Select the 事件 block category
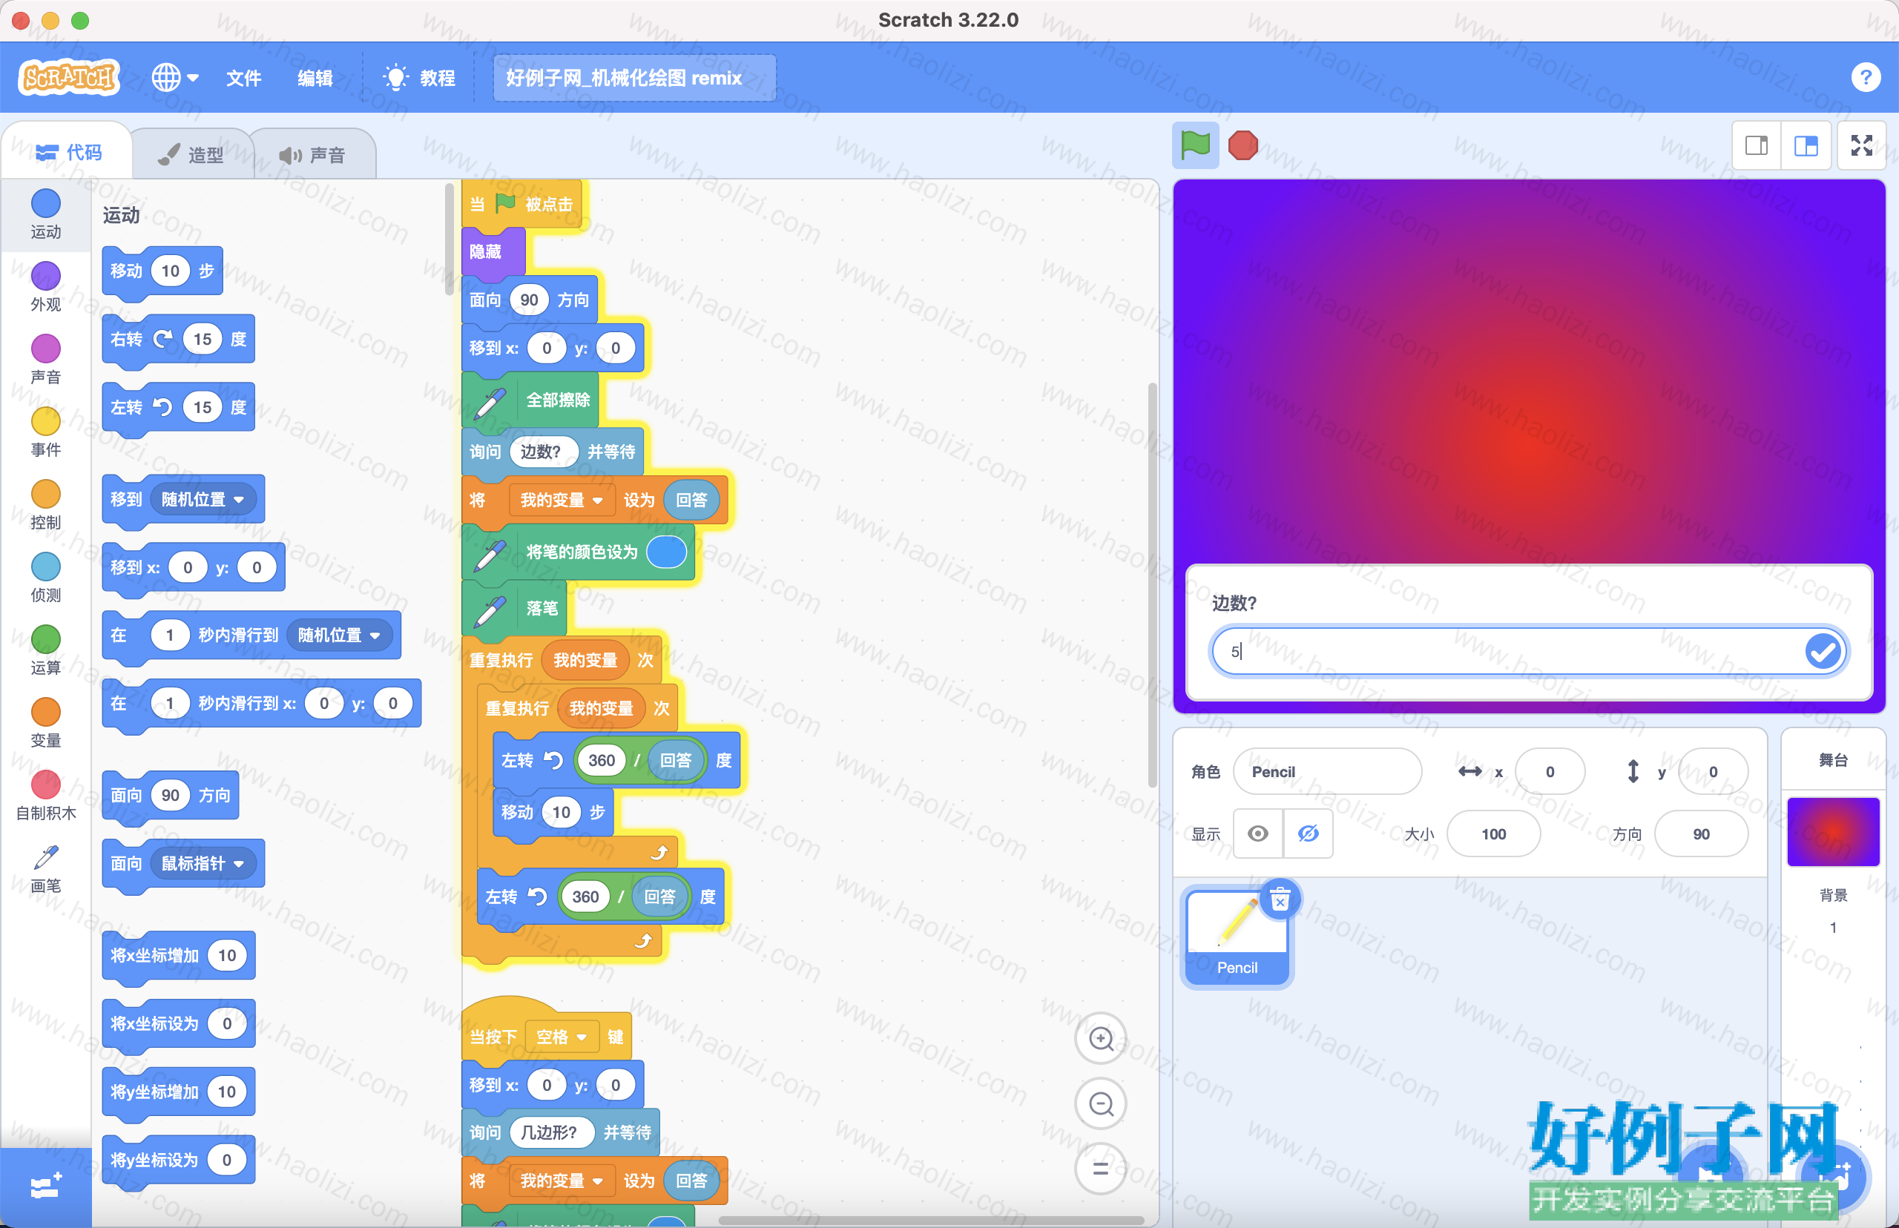Viewport: 1899px width, 1228px height. (45, 432)
